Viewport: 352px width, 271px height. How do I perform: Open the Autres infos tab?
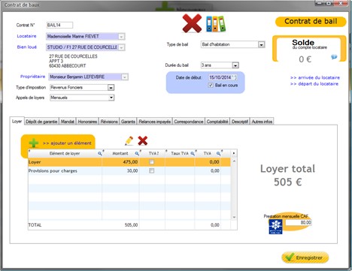coord(262,122)
